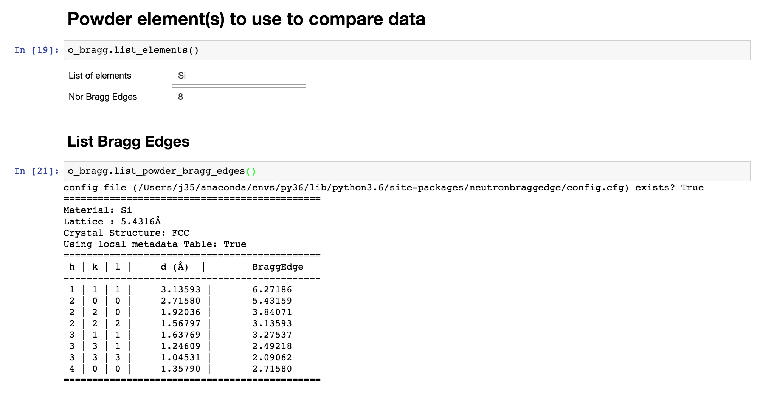
Task: Click the BraggEdge column header
Action: tap(278, 267)
